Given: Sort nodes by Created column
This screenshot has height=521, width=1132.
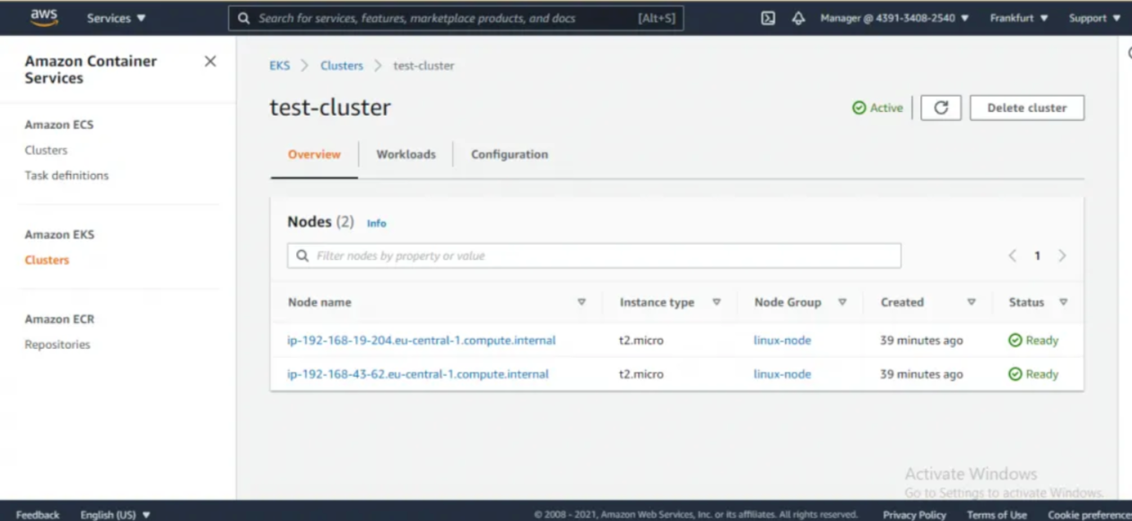Looking at the screenshot, I should 971,302.
